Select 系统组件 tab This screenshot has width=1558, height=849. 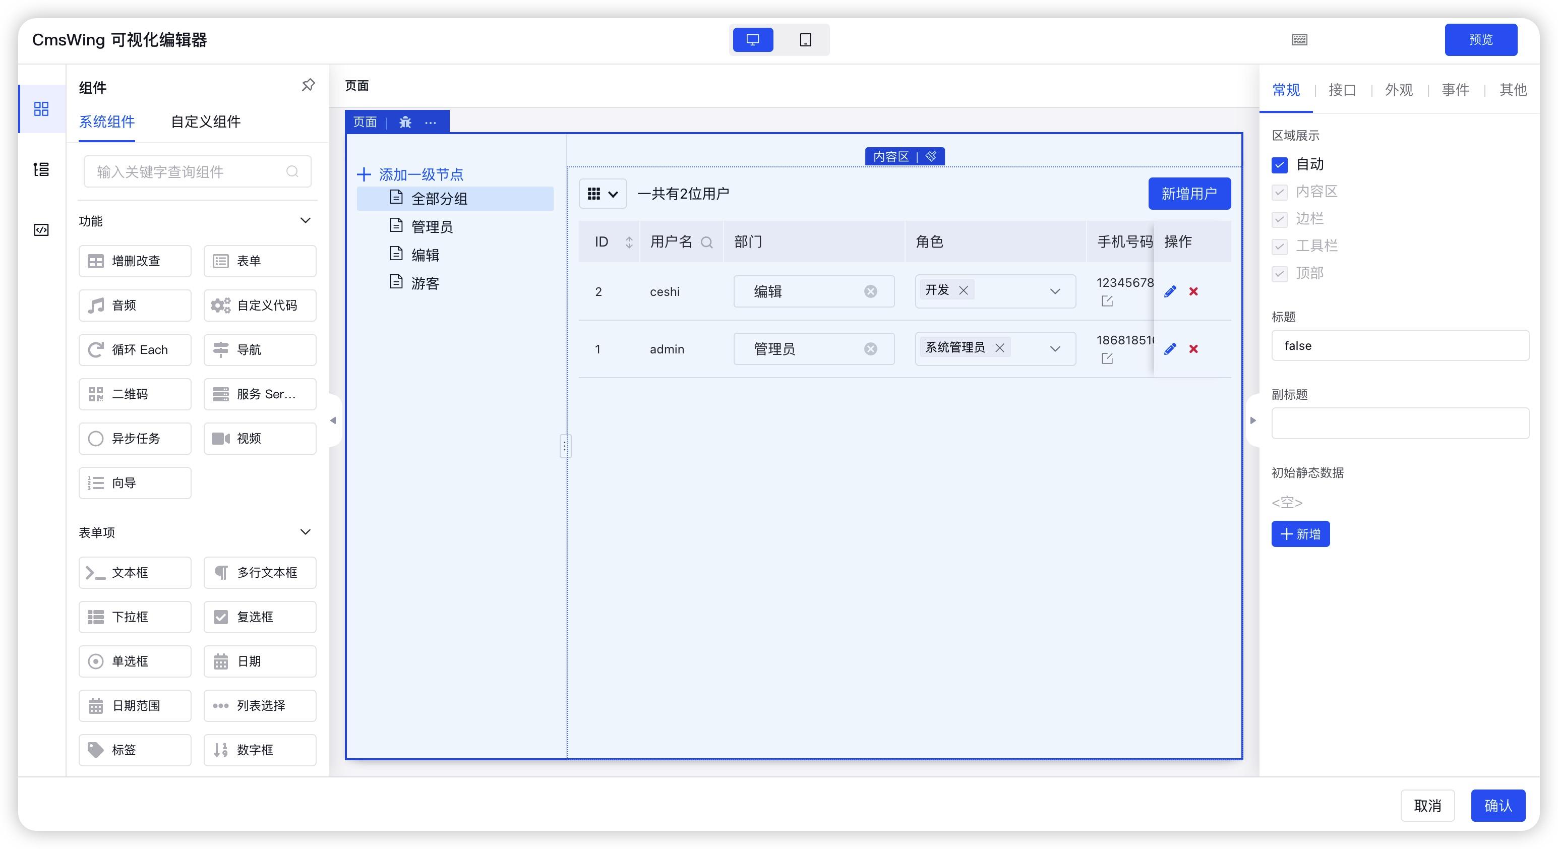coord(107,122)
